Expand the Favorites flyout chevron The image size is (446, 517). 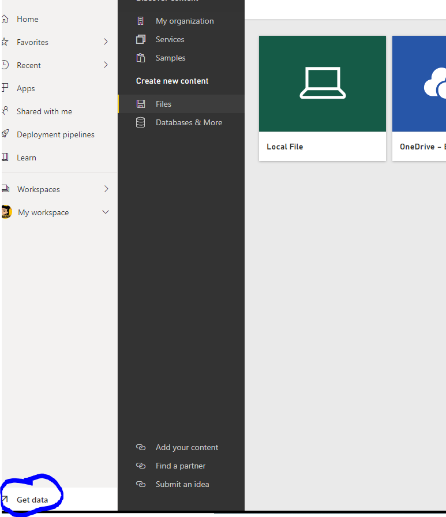tap(106, 42)
